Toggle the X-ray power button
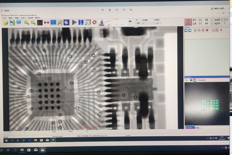Screen dimensions: 232x155 tap(188, 22)
